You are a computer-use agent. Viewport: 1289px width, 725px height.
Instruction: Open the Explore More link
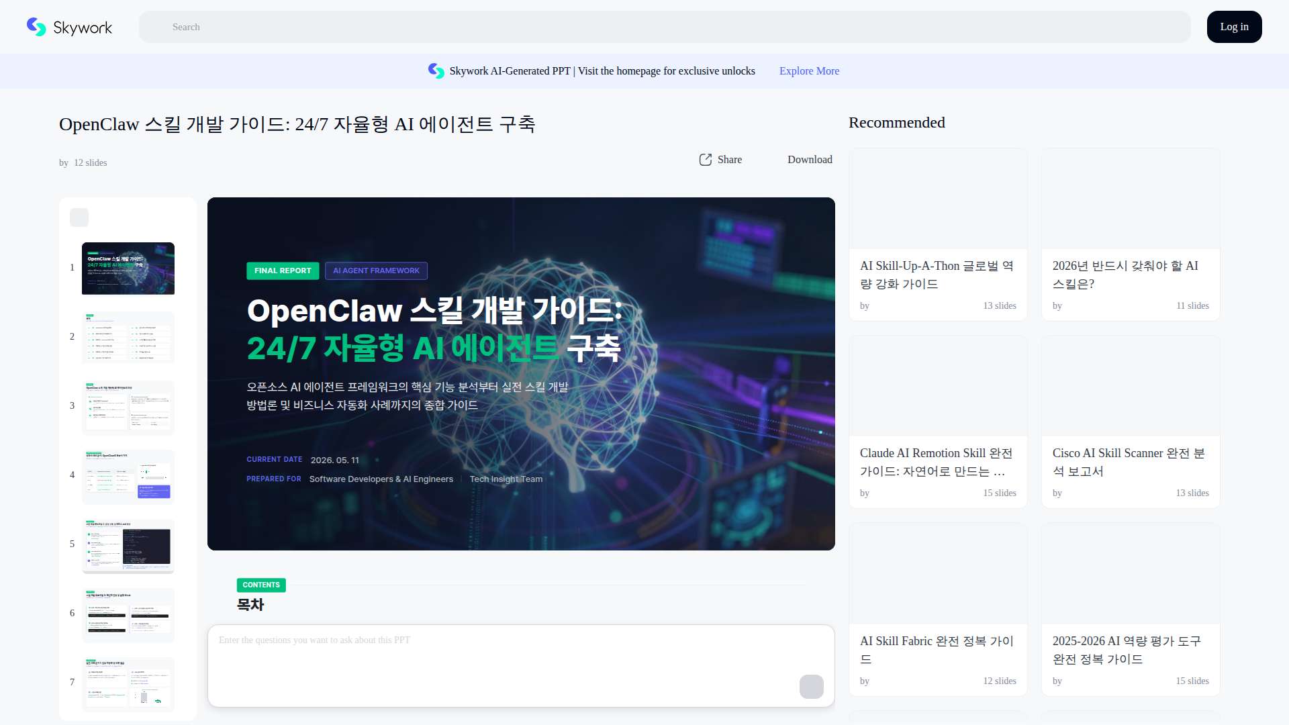click(809, 71)
